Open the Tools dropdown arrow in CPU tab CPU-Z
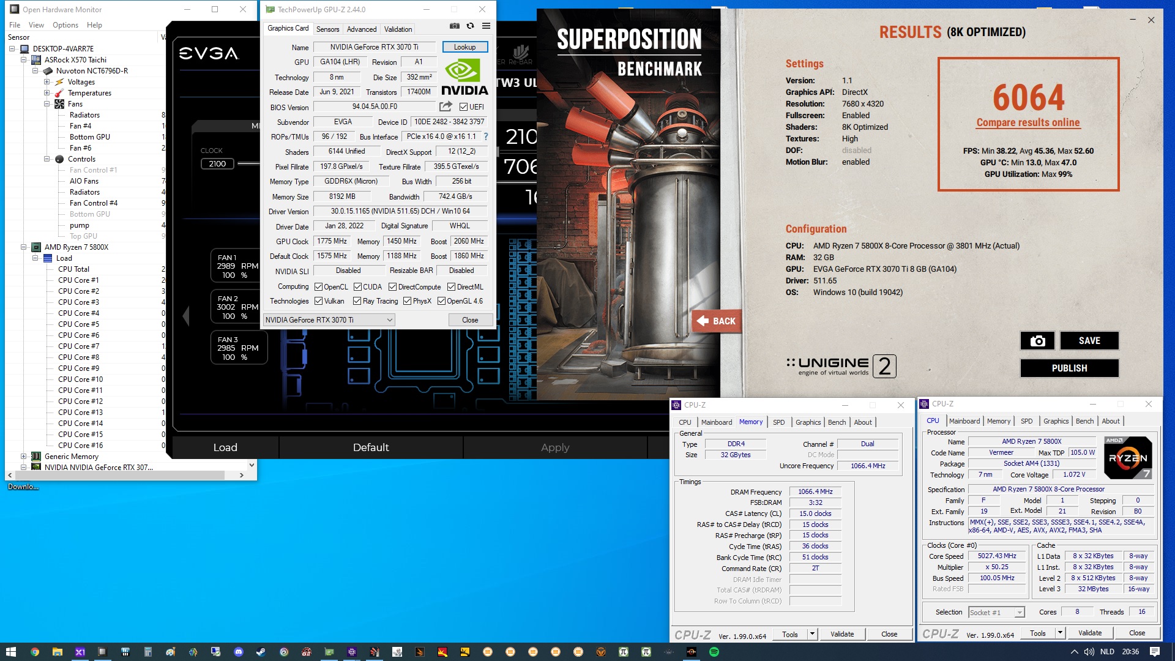This screenshot has width=1175, height=661. point(1060,633)
